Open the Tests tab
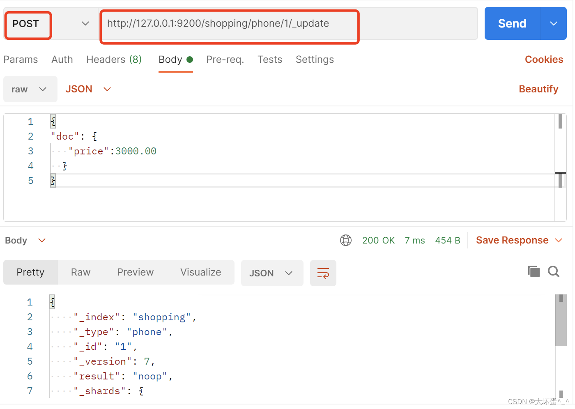The image size is (575, 409). 270,60
